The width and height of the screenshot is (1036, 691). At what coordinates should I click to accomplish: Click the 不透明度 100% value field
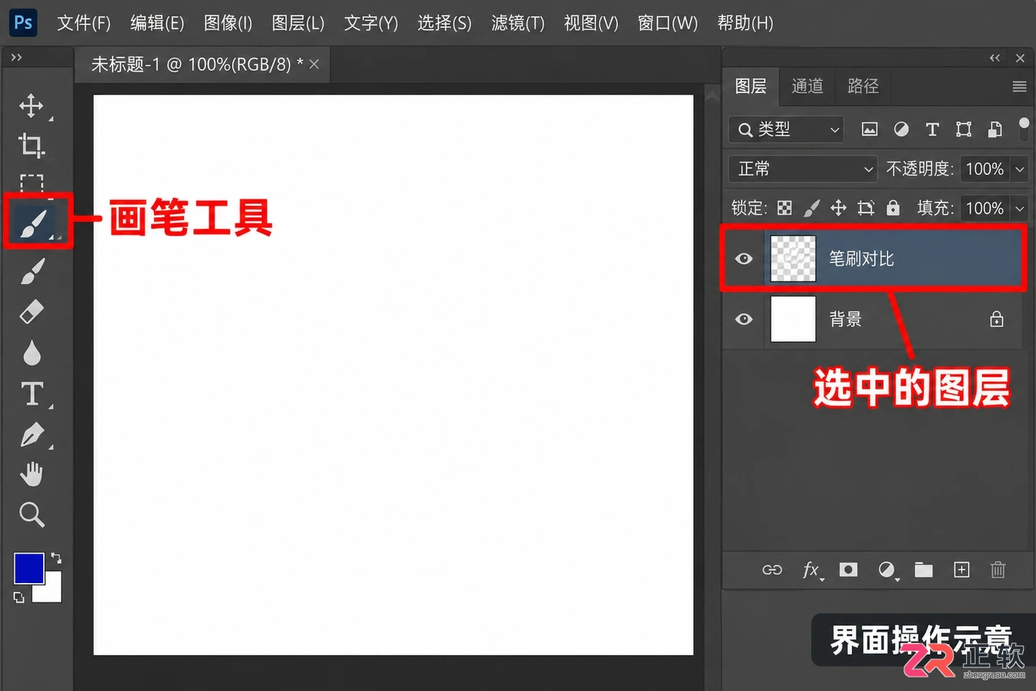[984, 169]
